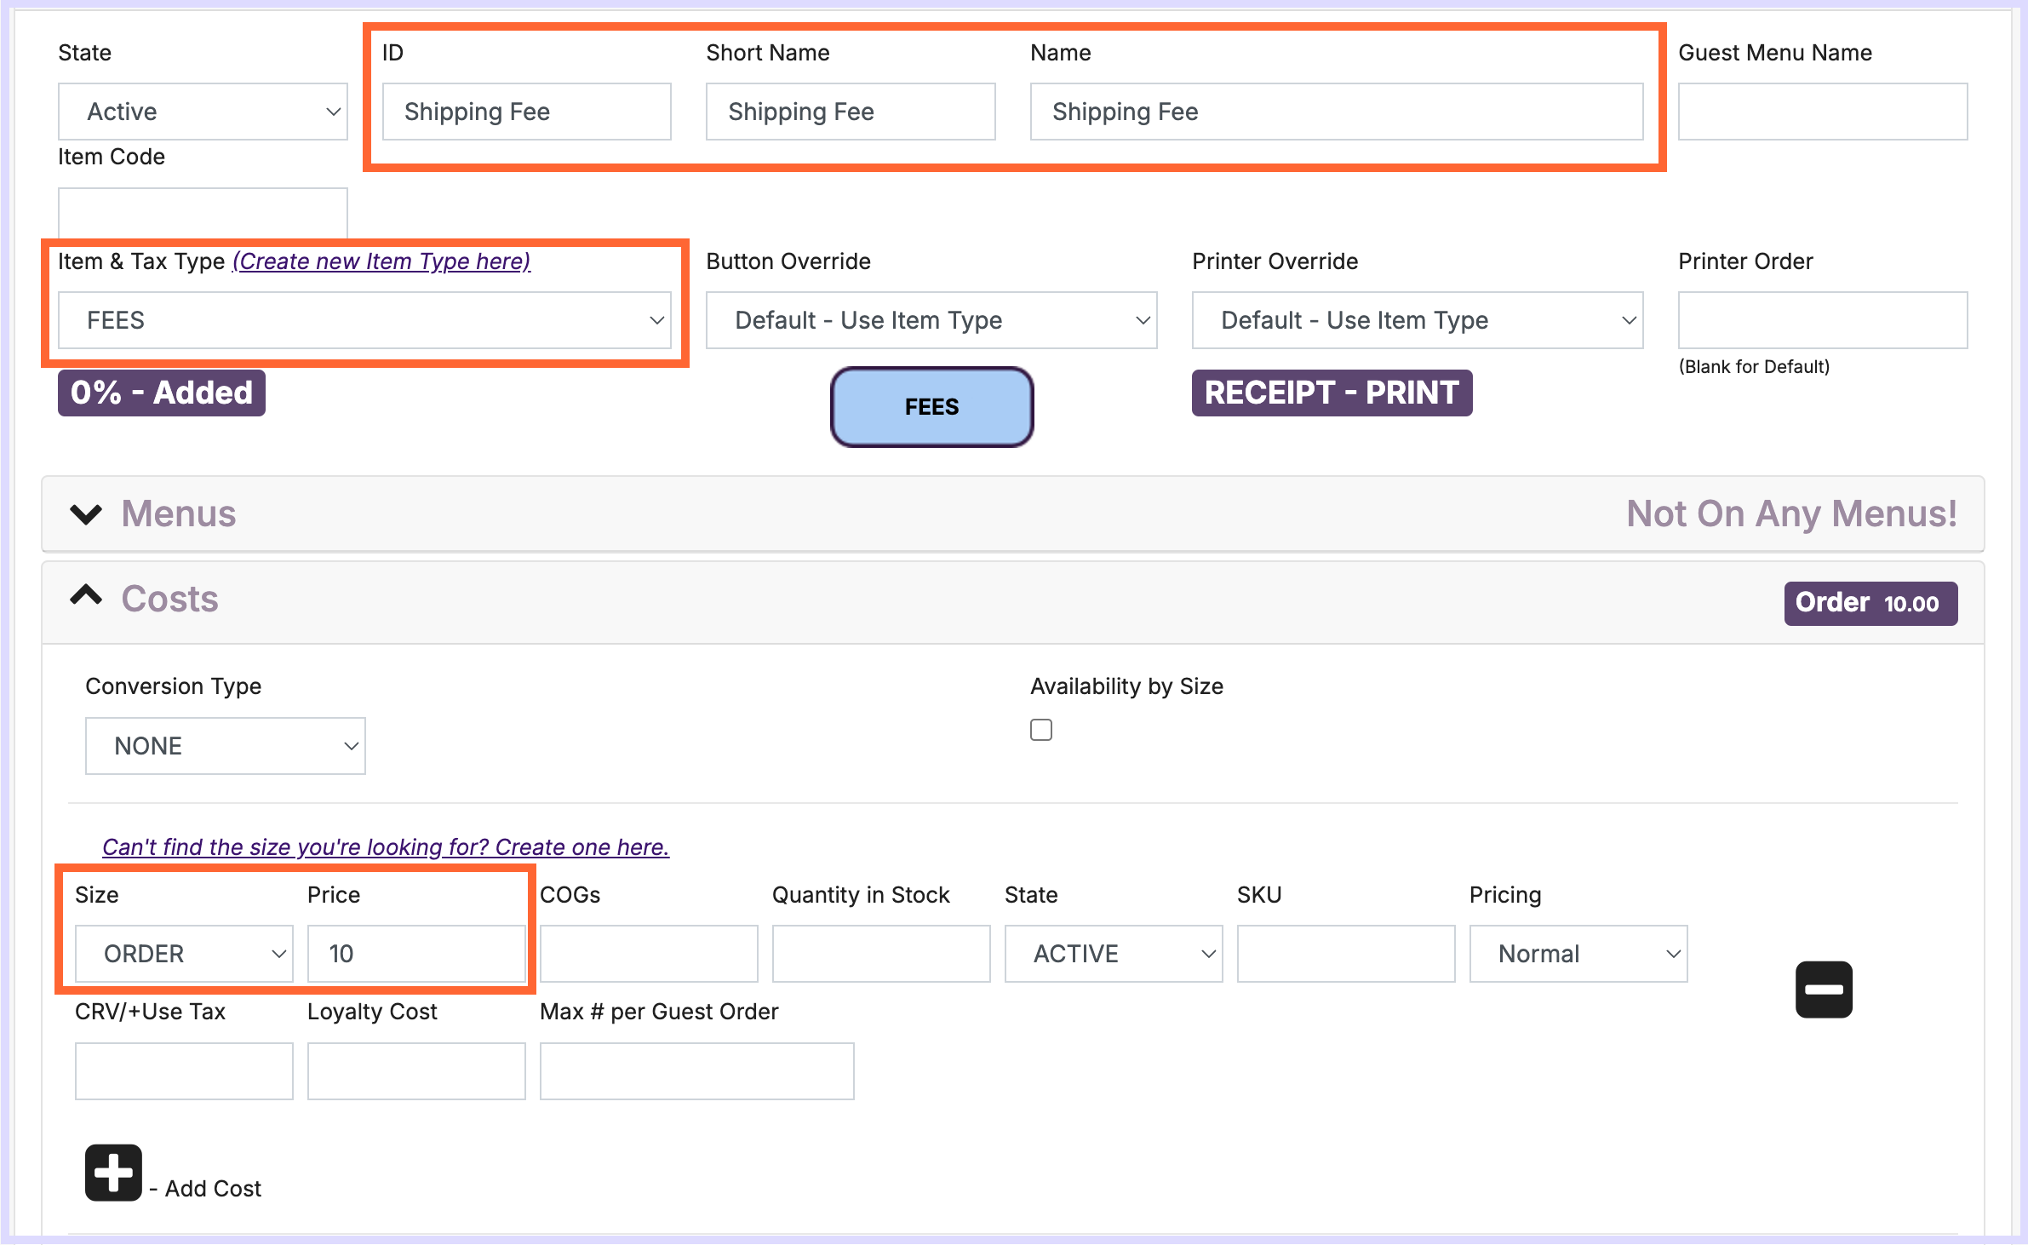Image resolution: width=2028 pixels, height=1245 pixels.
Task: Open the Printer Override dropdown
Action: click(x=1417, y=320)
